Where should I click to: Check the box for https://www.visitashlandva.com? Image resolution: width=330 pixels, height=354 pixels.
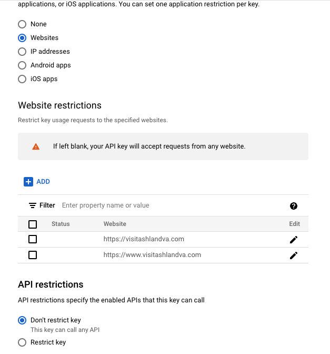[33, 255]
